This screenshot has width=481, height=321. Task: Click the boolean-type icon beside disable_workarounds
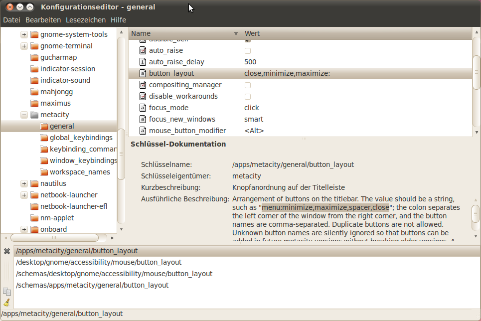(143, 96)
